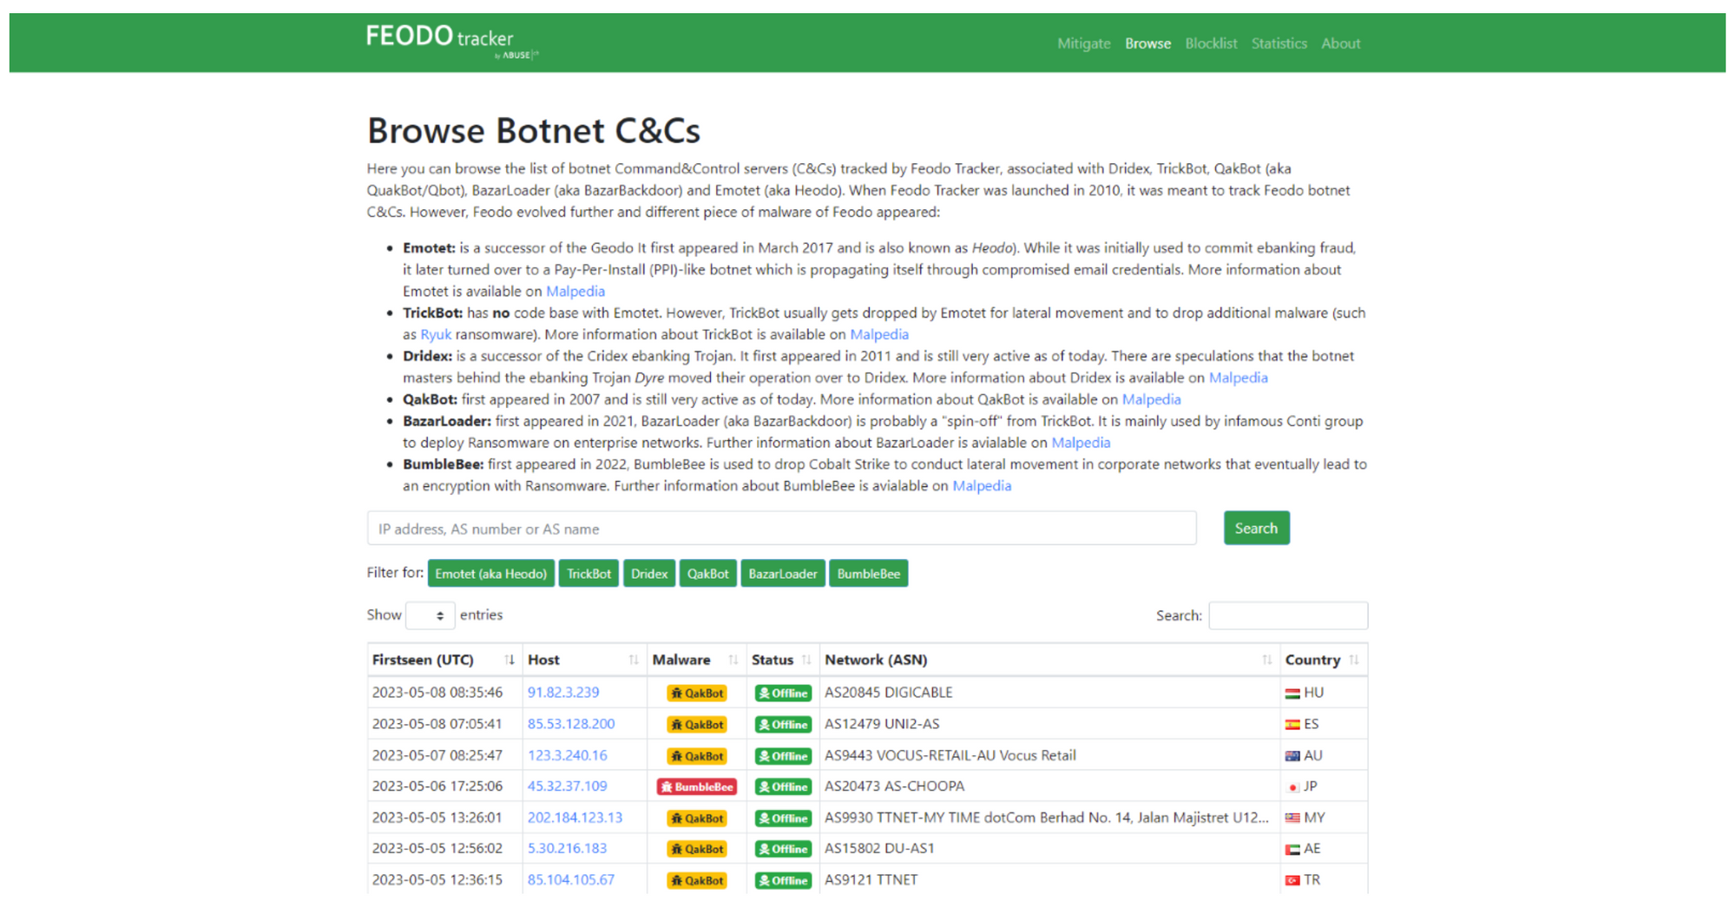Click Offline status badge for UNI2-AS row

(x=783, y=724)
